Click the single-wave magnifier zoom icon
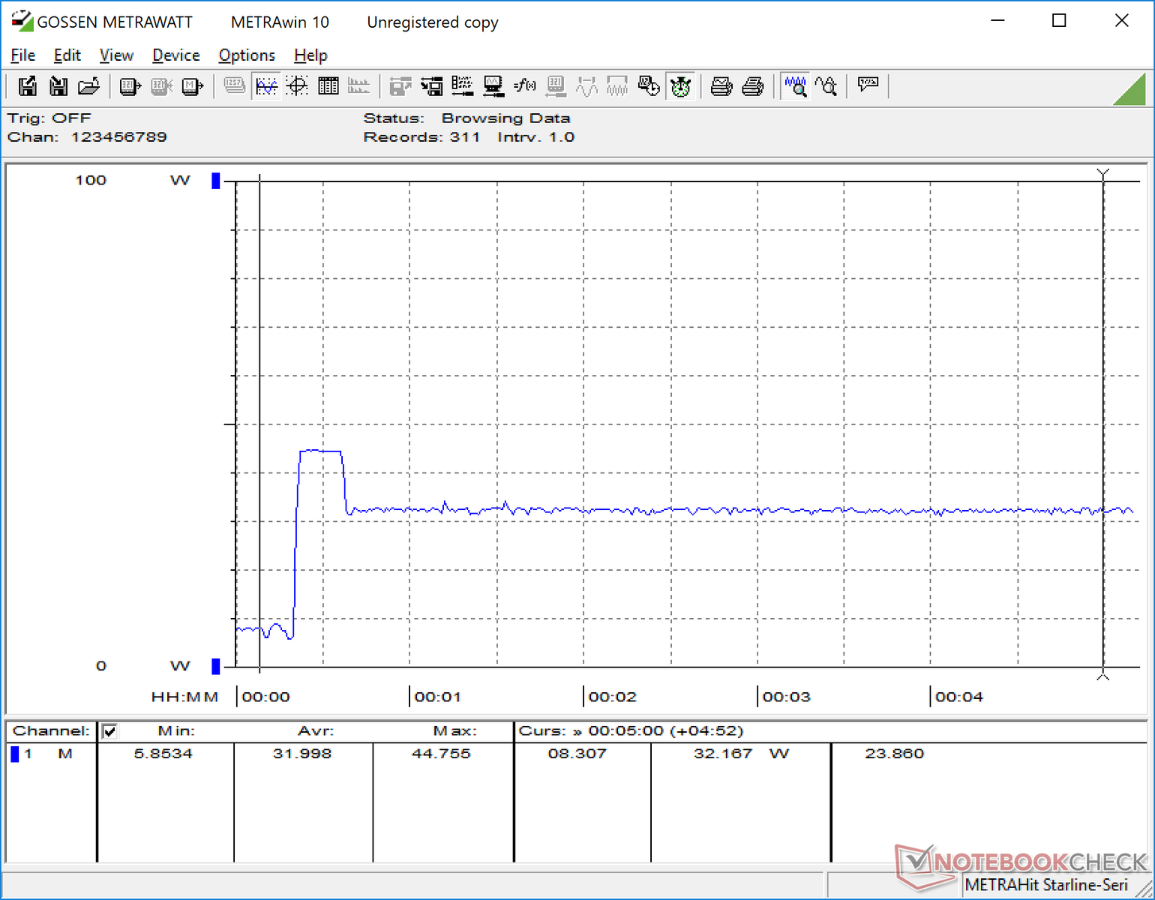The width and height of the screenshot is (1155, 900). 826,86
